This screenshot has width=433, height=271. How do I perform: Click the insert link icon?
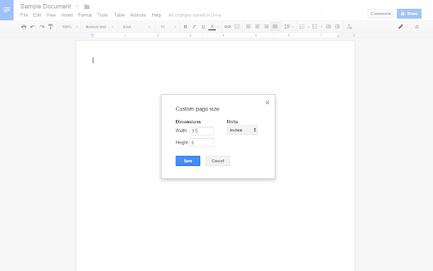tap(227, 26)
